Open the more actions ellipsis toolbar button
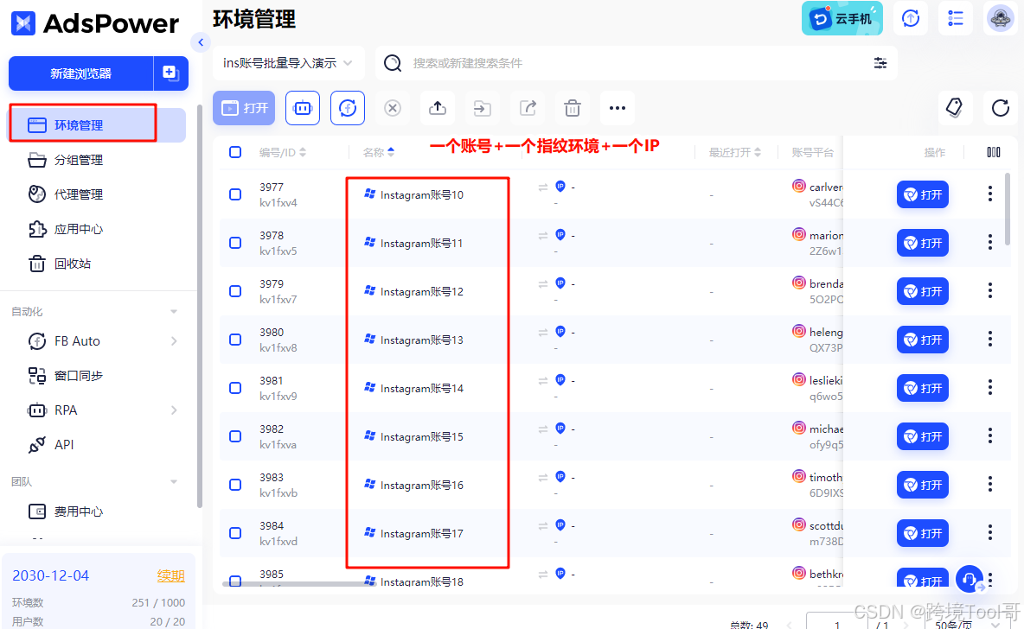Screen dimensions: 1024x629 618,108
